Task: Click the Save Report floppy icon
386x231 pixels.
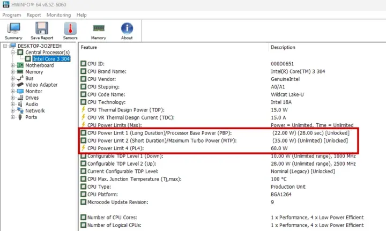Action: 42,31
